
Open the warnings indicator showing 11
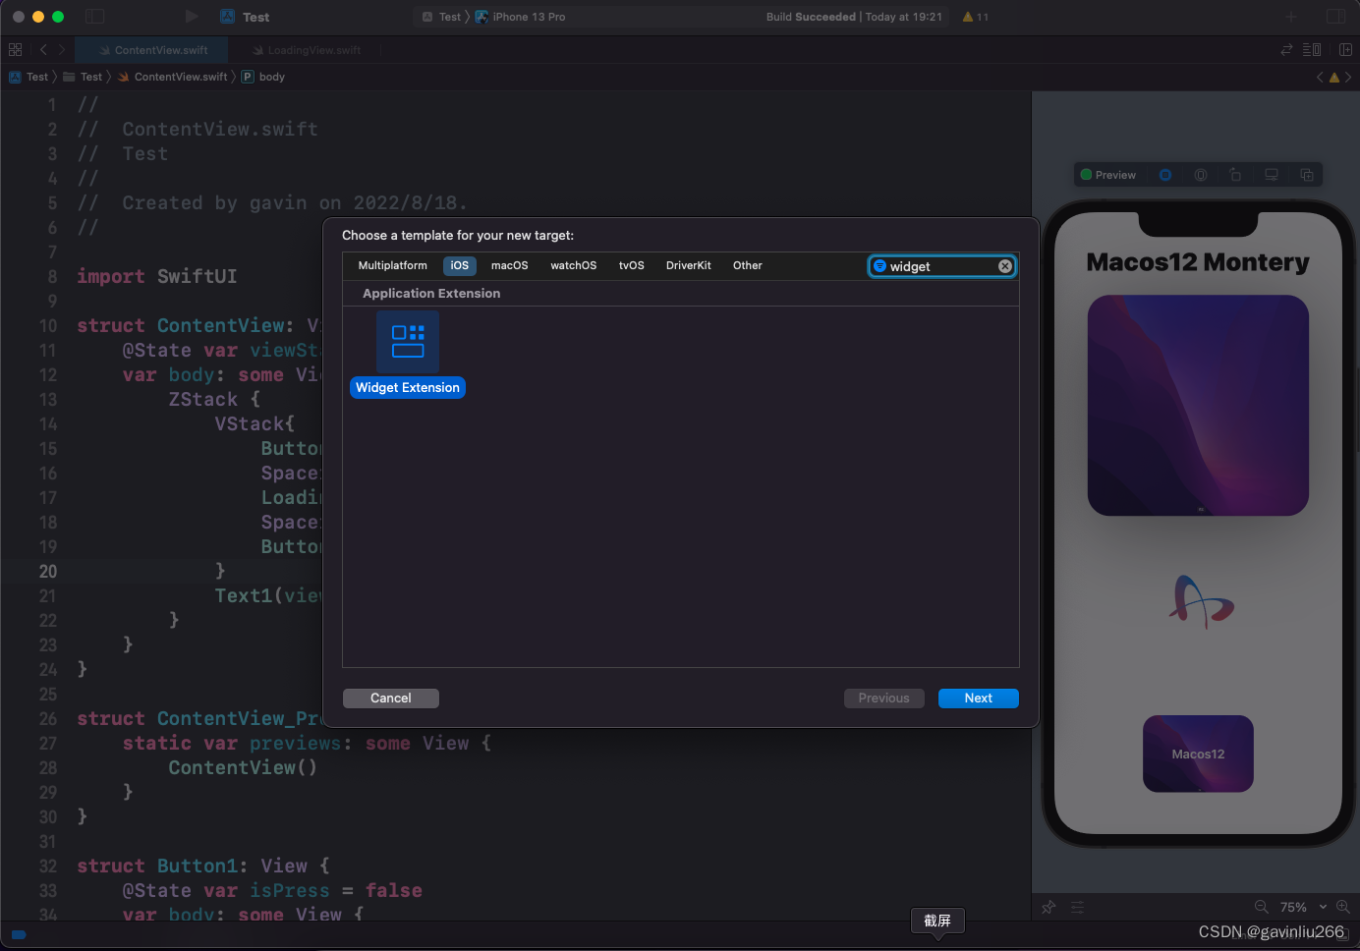[x=976, y=17]
